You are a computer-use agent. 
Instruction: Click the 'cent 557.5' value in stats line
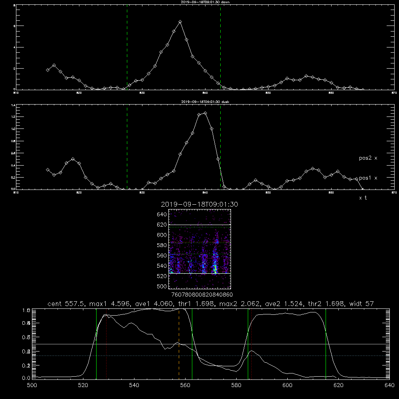[66, 304]
